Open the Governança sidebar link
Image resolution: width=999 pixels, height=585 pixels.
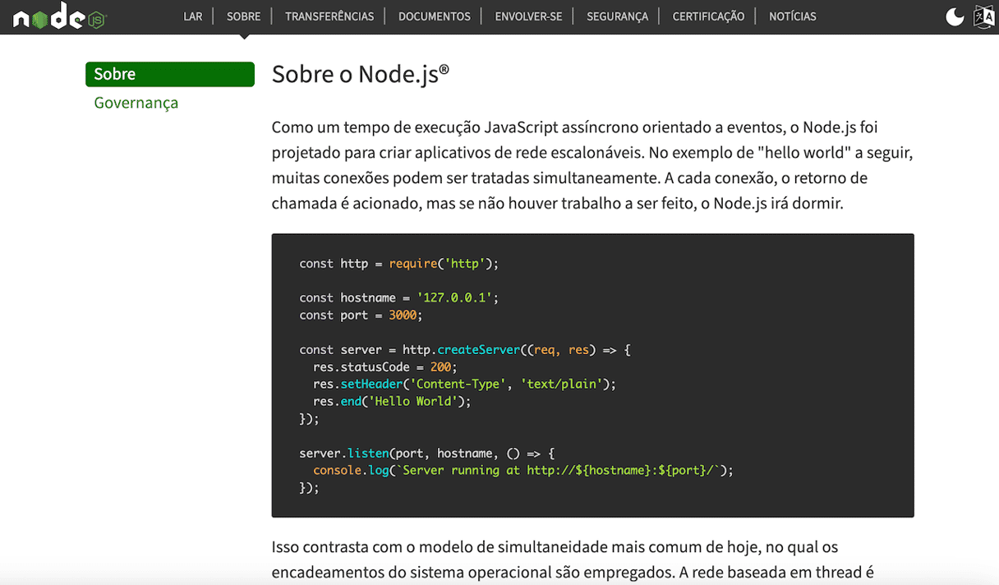tap(136, 103)
